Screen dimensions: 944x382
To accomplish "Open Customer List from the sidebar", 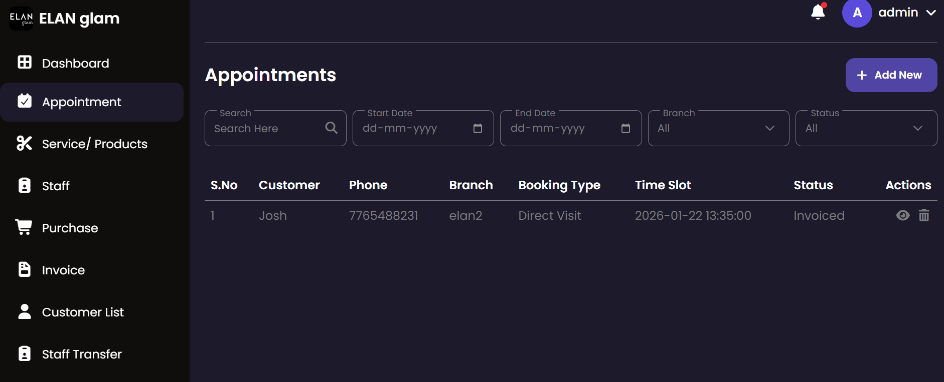I will click(x=83, y=312).
